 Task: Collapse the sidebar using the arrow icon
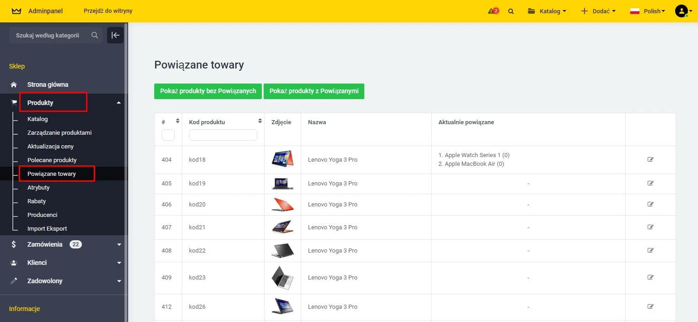pos(115,35)
